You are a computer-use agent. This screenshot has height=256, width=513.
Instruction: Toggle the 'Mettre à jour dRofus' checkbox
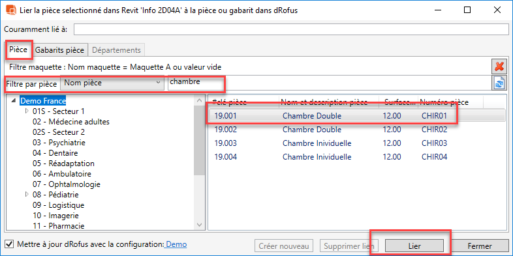click(x=10, y=244)
